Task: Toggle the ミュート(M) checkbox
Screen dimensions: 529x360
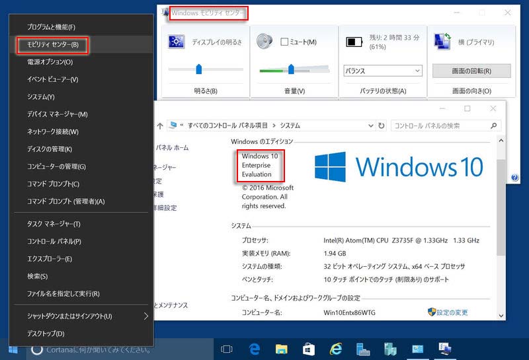Action: (284, 42)
